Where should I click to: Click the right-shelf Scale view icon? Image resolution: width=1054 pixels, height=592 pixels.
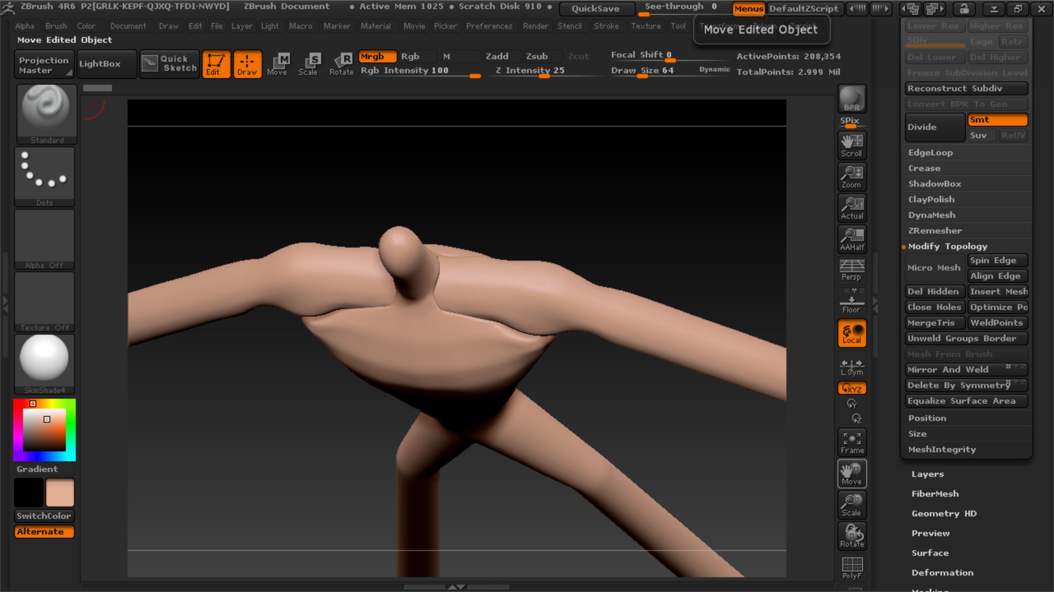click(851, 505)
